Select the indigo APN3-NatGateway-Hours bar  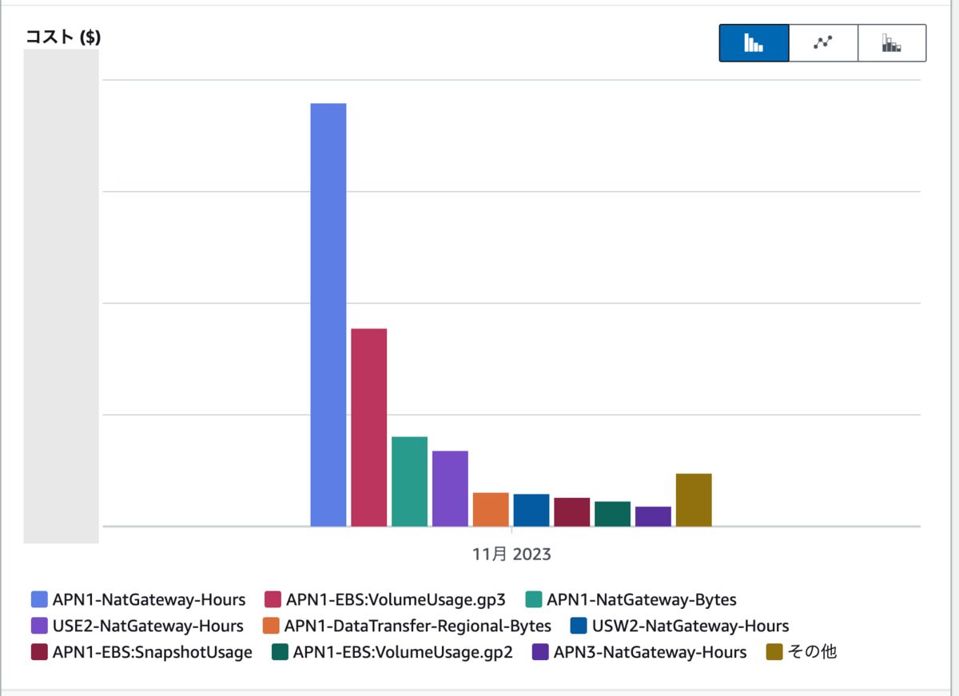coord(654,516)
